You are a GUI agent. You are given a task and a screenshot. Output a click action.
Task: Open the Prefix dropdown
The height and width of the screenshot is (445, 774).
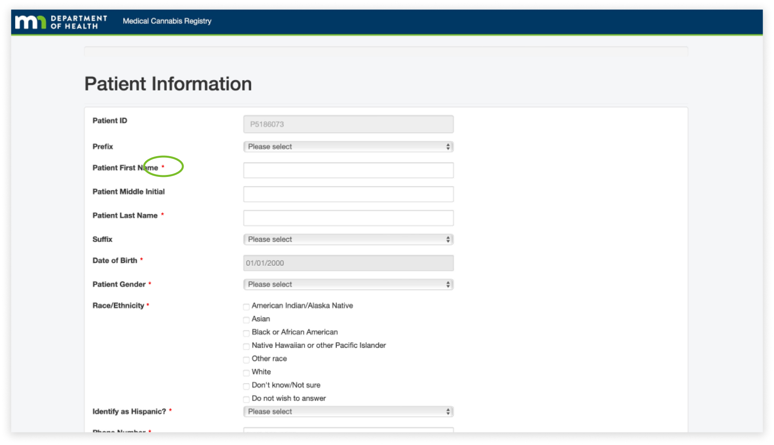[348, 147]
